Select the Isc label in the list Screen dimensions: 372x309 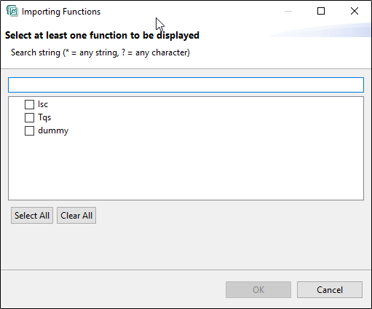pyautogui.click(x=43, y=104)
